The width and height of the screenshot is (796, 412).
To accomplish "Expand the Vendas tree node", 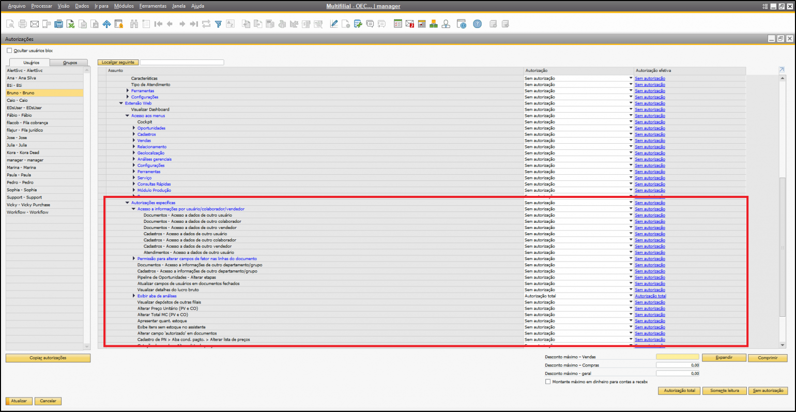I will coord(134,141).
